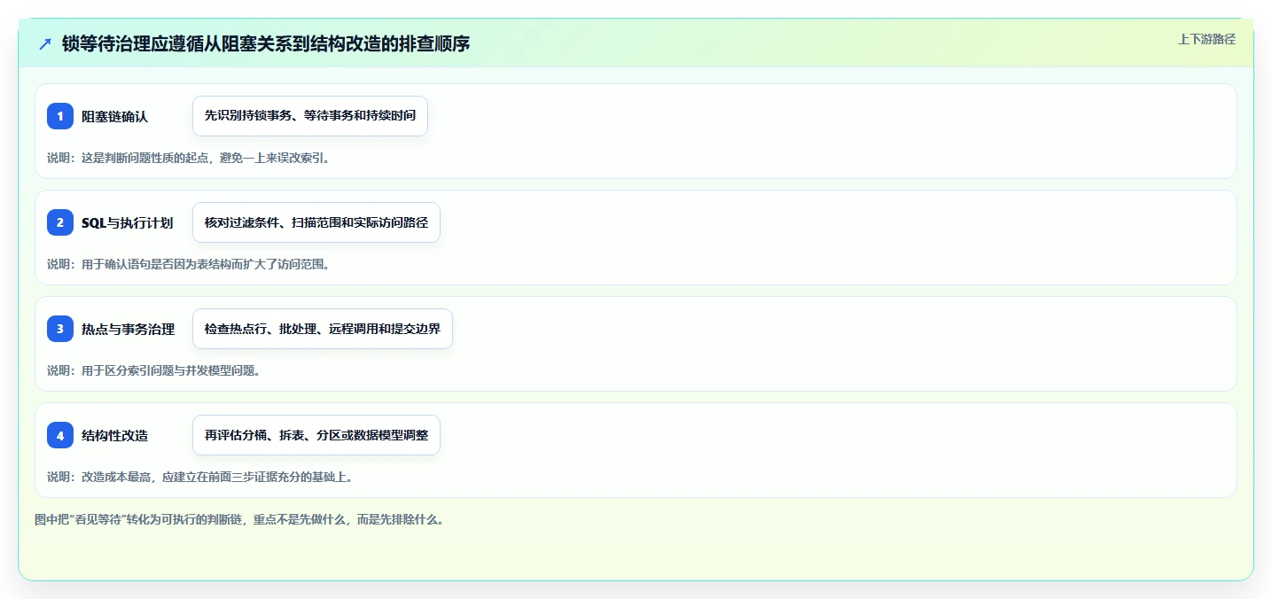Screen dimensions: 1272x599
Task: Click the title 锁等待治理应遵循从阻塞关系到结构改造的排查顺序
Action: pos(266,43)
